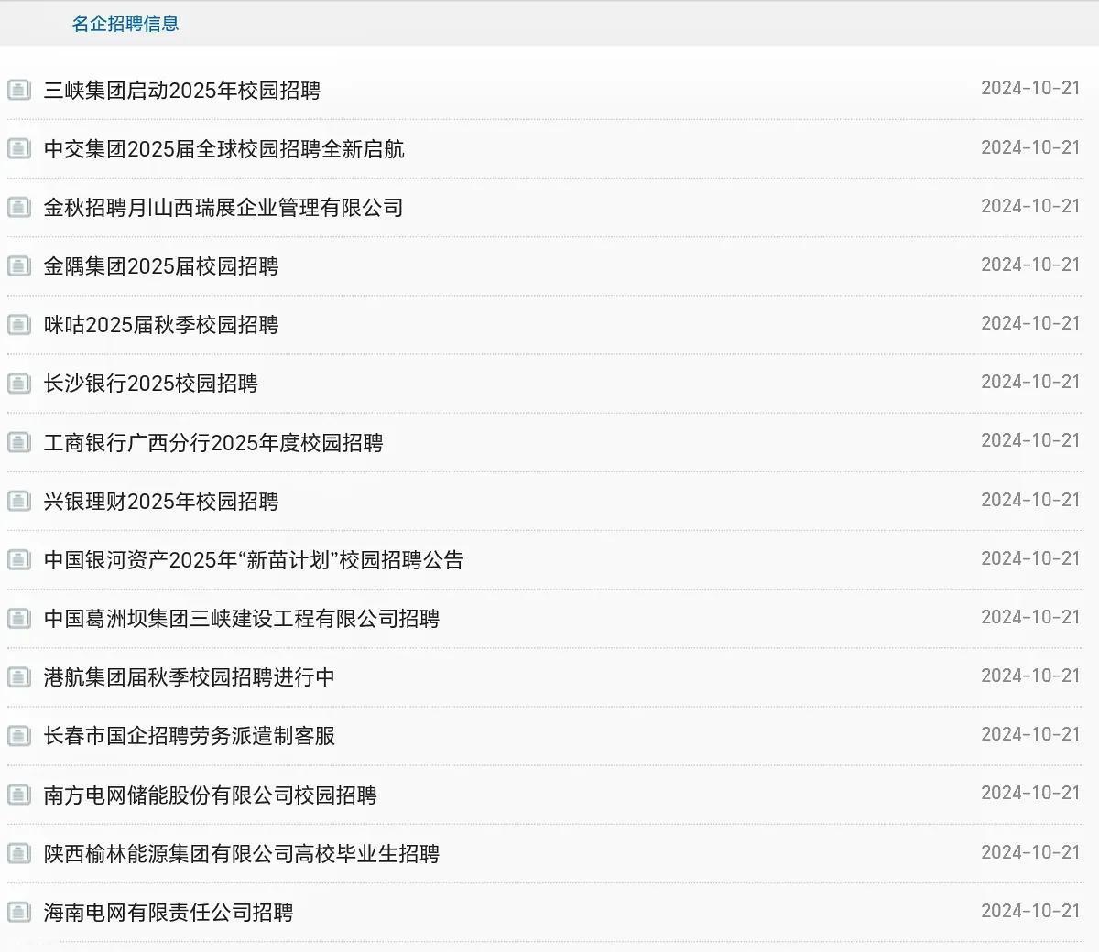
Task: Open 金隅集团2025届校园招聘 link
Action: (x=161, y=265)
